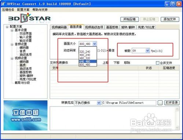Enable the 合并文件 checkbox
This screenshot has height=140, width=183.
157,63
